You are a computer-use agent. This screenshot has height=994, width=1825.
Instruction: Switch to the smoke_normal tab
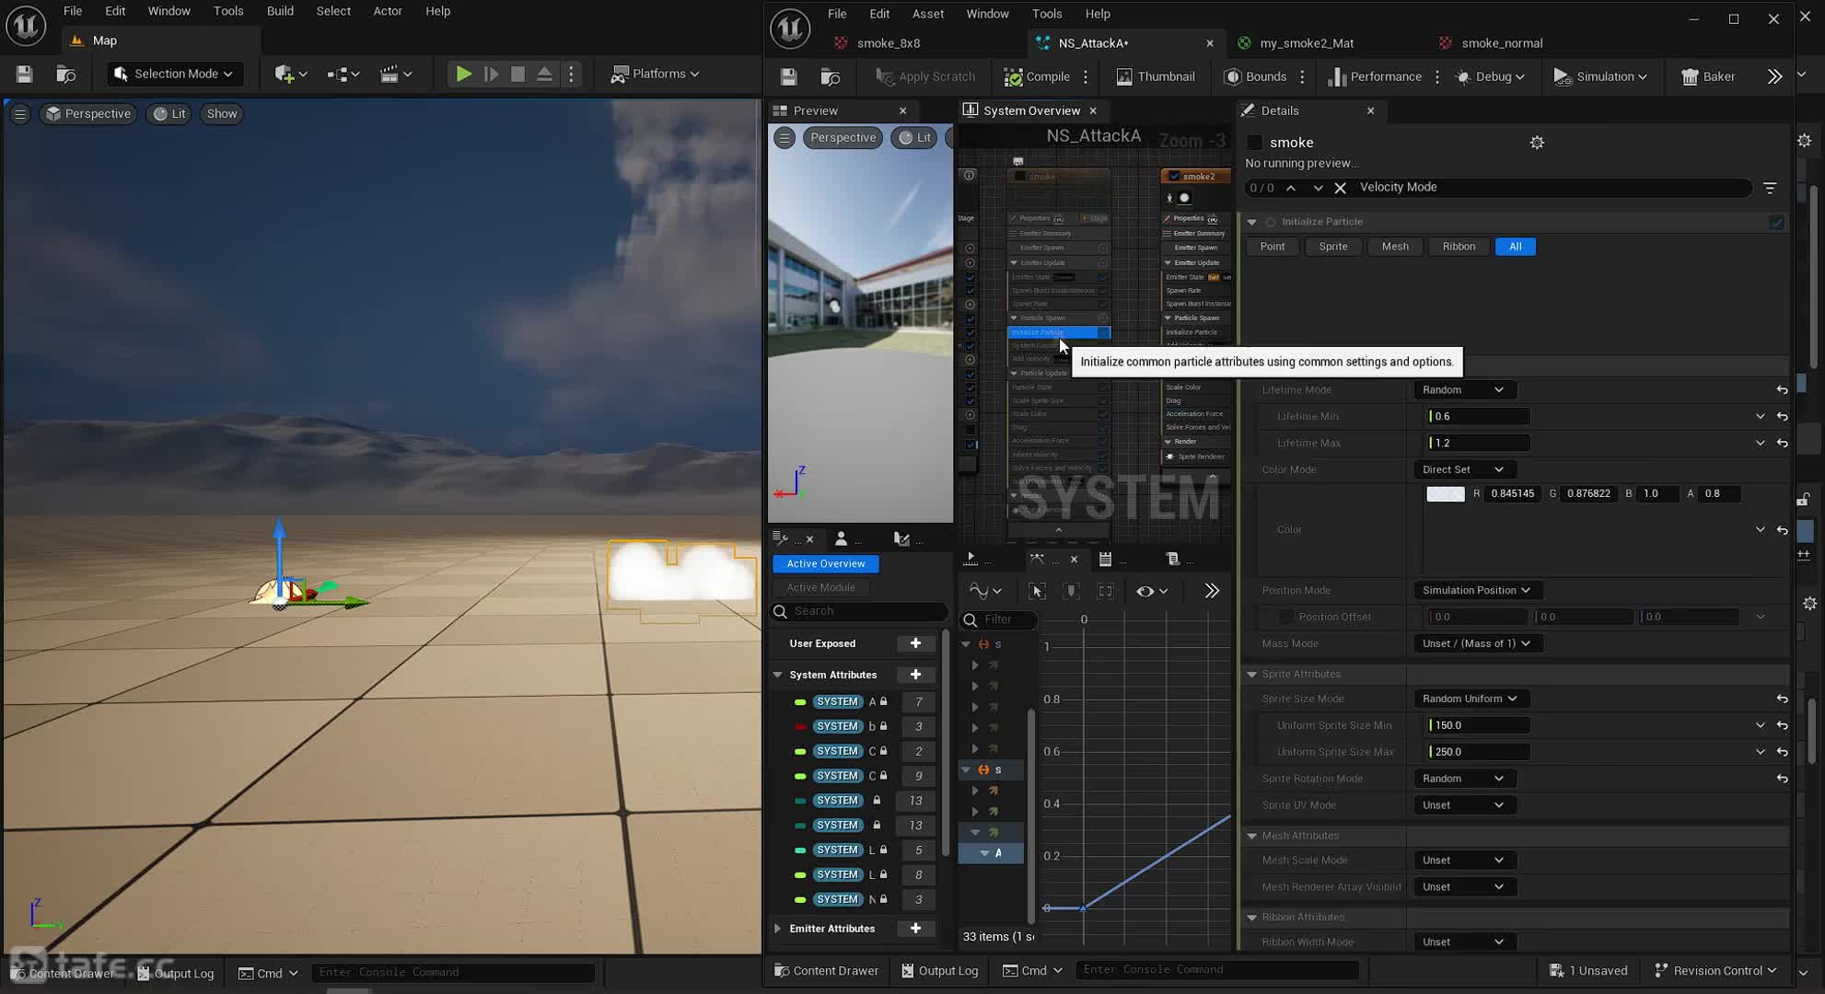(x=1502, y=43)
